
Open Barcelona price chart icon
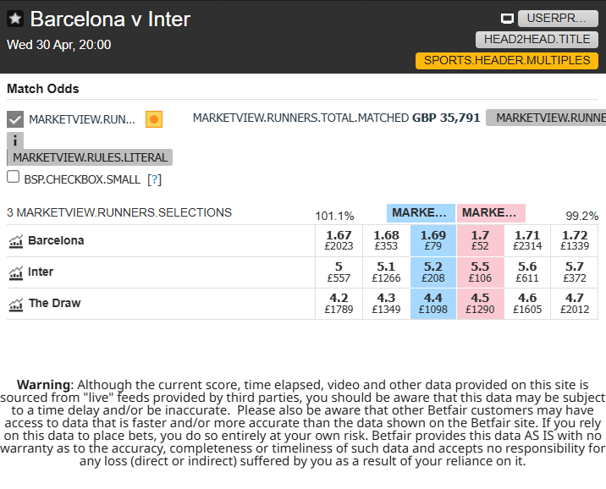pos(15,241)
